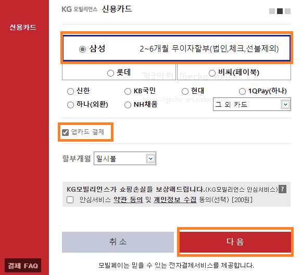The image size is (302, 275).
Task: Select 하나(외환) card radio button
Action: (70, 105)
